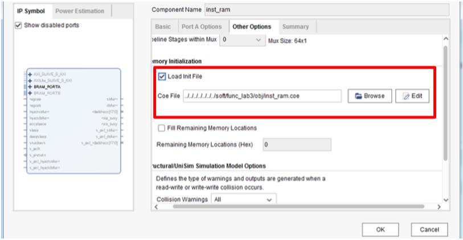Click Edit to modify the Coe file
This screenshot has width=463, height=240.
point(412,96)
